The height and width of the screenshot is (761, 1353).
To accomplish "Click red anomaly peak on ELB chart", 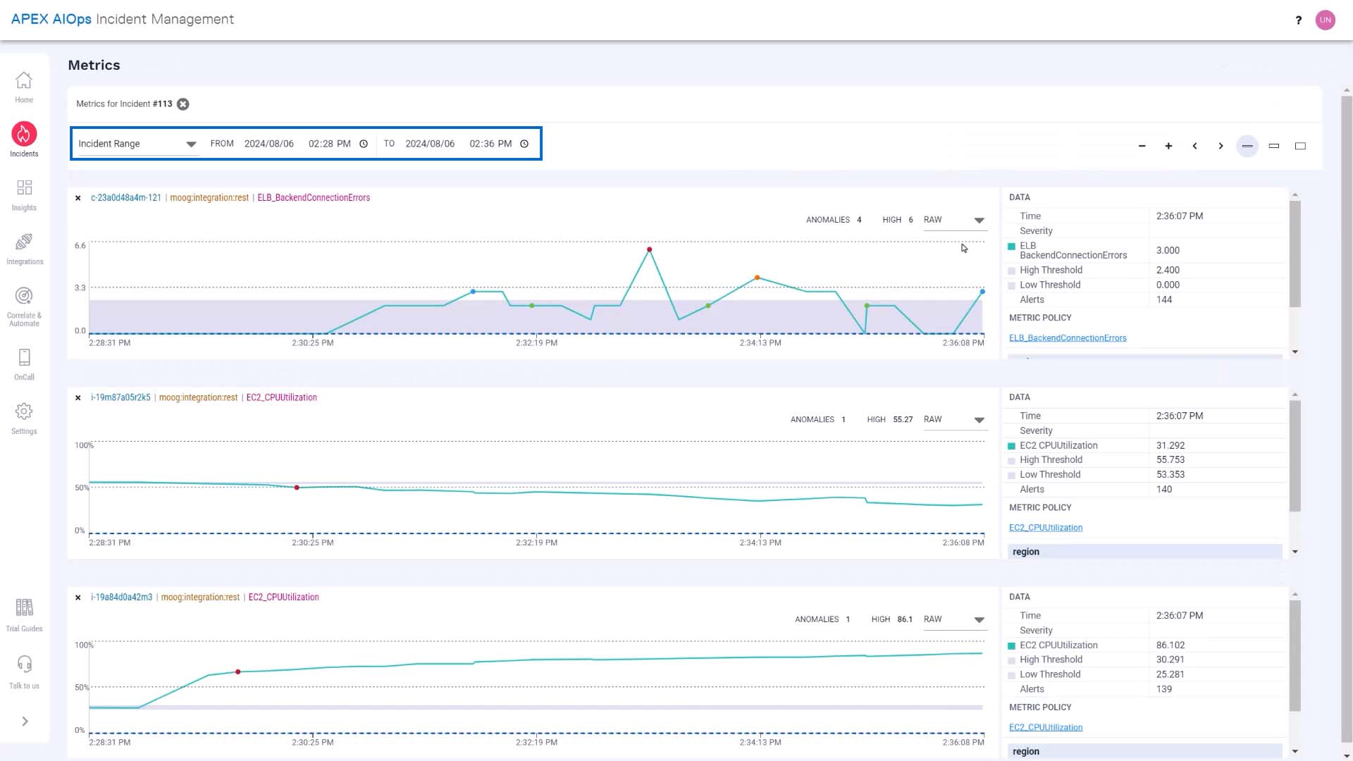I will (x=649, y=249).
